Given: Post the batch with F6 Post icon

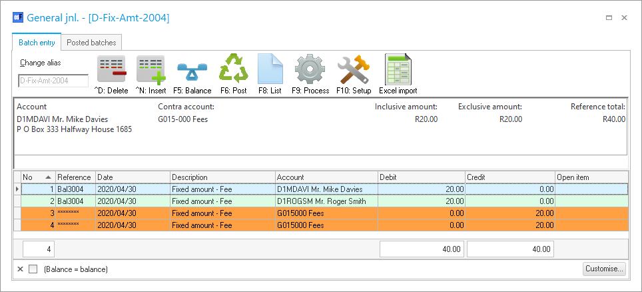Looking at the screenshot, I should pos(233,70).
